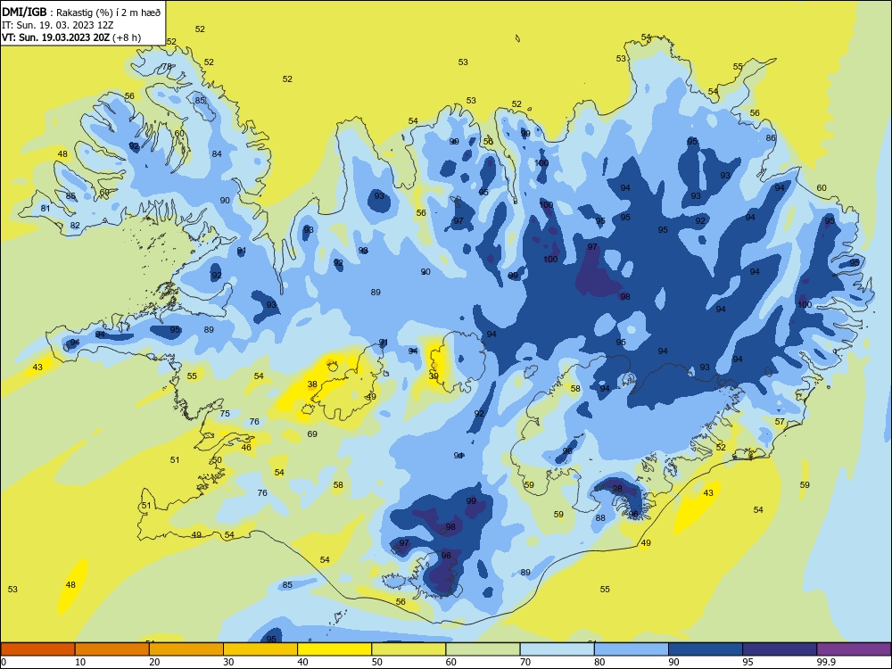The image size is (892, 669).
Task: Click the map value '75'
Action: click(x=225, y=414)
